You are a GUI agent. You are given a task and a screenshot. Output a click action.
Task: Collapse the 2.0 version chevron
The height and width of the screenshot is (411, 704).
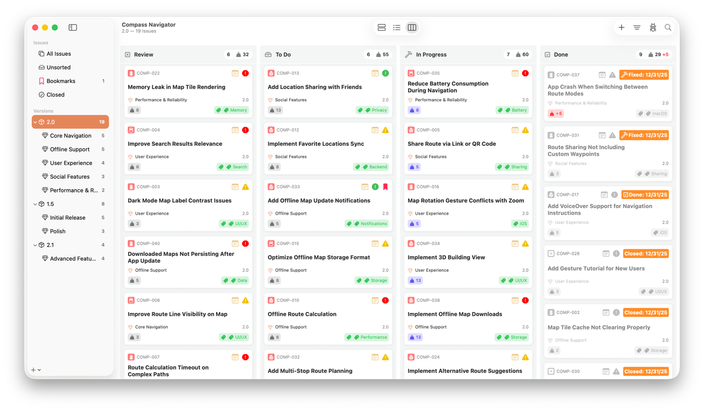[x=36, y=122]
